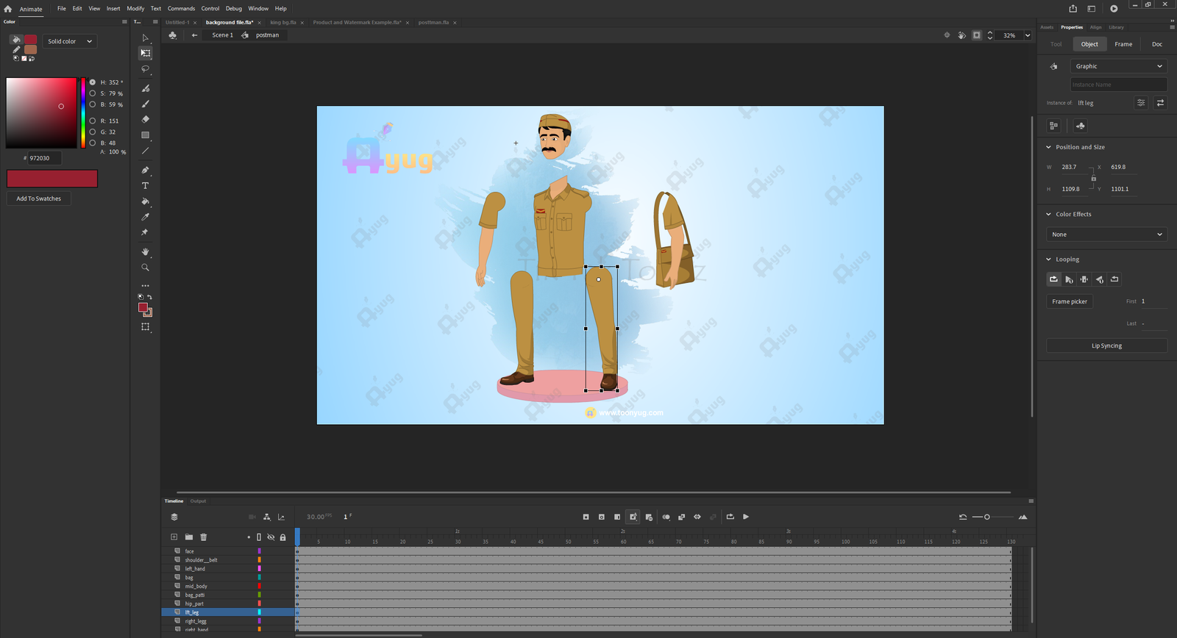Screen dimensions: 1177x638
Task: Click the Add To Swatches button
Action: 39,198
